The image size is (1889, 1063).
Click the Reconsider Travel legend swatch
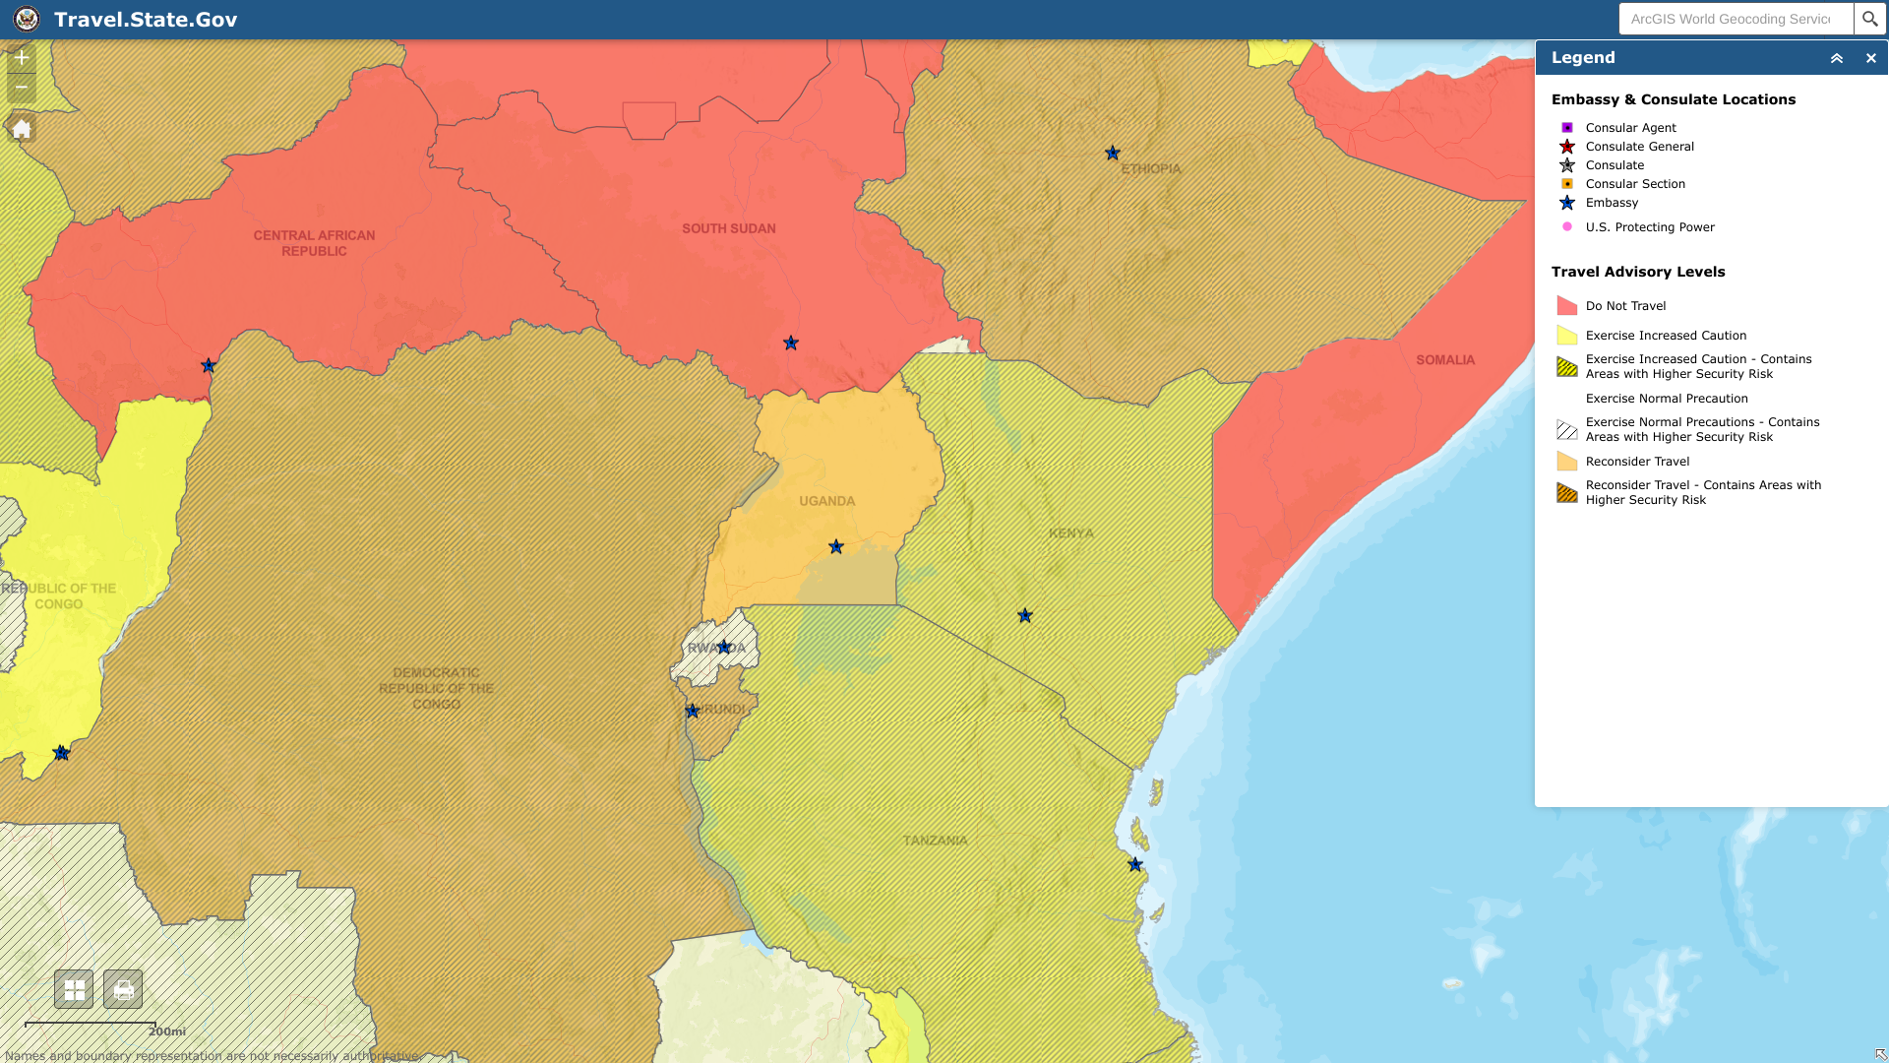tap(1566, 462)
